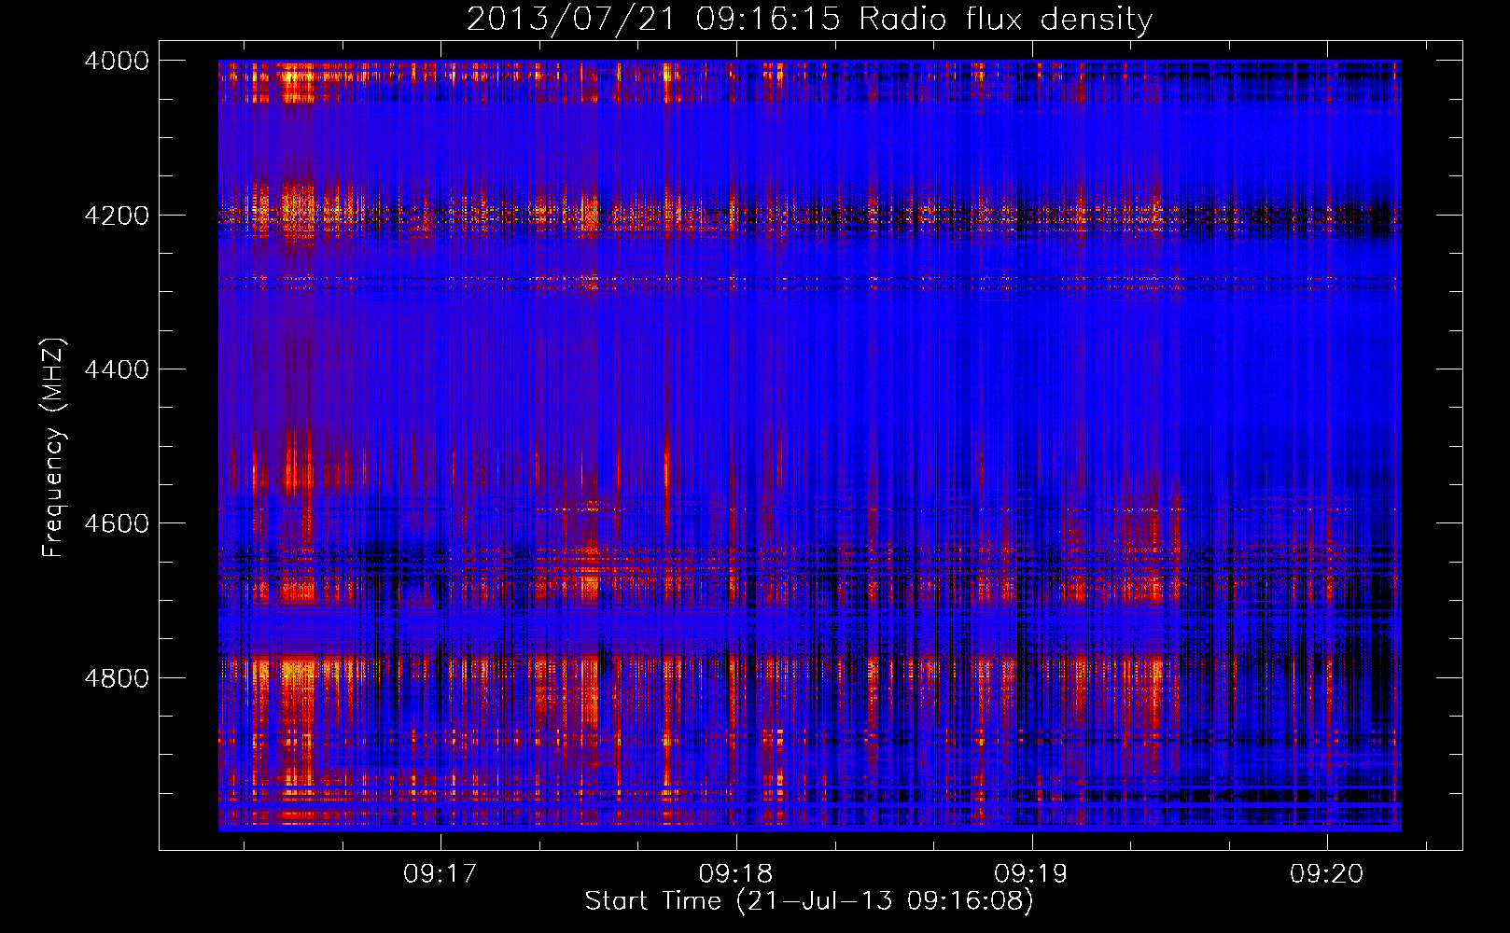Select the 4000 frequency axis label
Screen dimensions: 1510x933
click(117, 61)
